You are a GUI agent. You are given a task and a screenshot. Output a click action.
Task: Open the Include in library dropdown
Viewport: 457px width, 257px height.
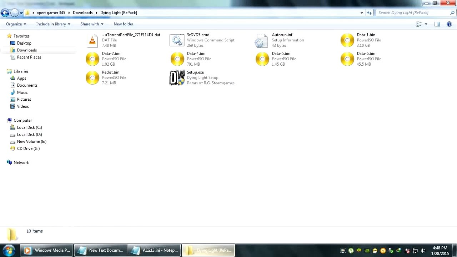click(x=53, y=24)
